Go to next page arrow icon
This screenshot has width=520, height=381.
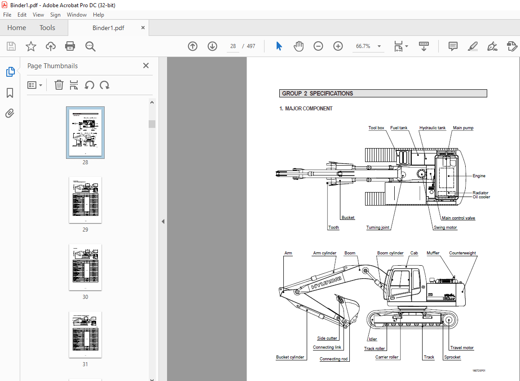pyautogui.click(x=212, y=46)
